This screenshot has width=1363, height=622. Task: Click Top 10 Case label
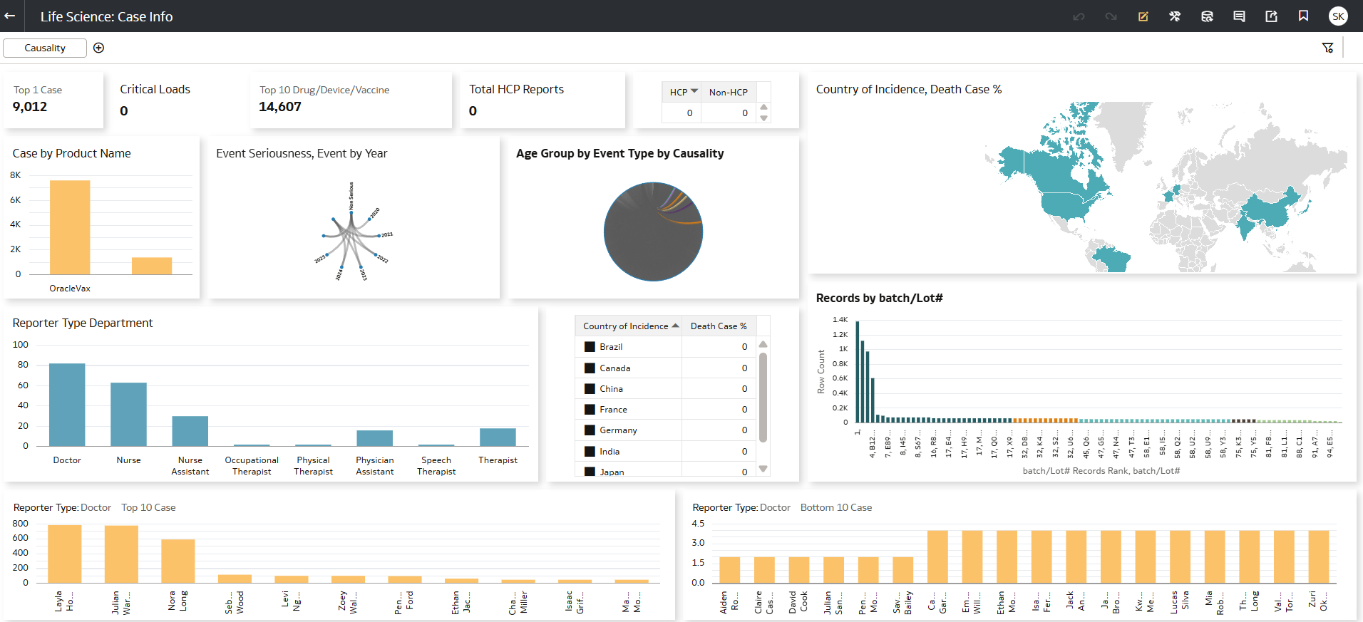pyautogui.click(x=148, y=507)
